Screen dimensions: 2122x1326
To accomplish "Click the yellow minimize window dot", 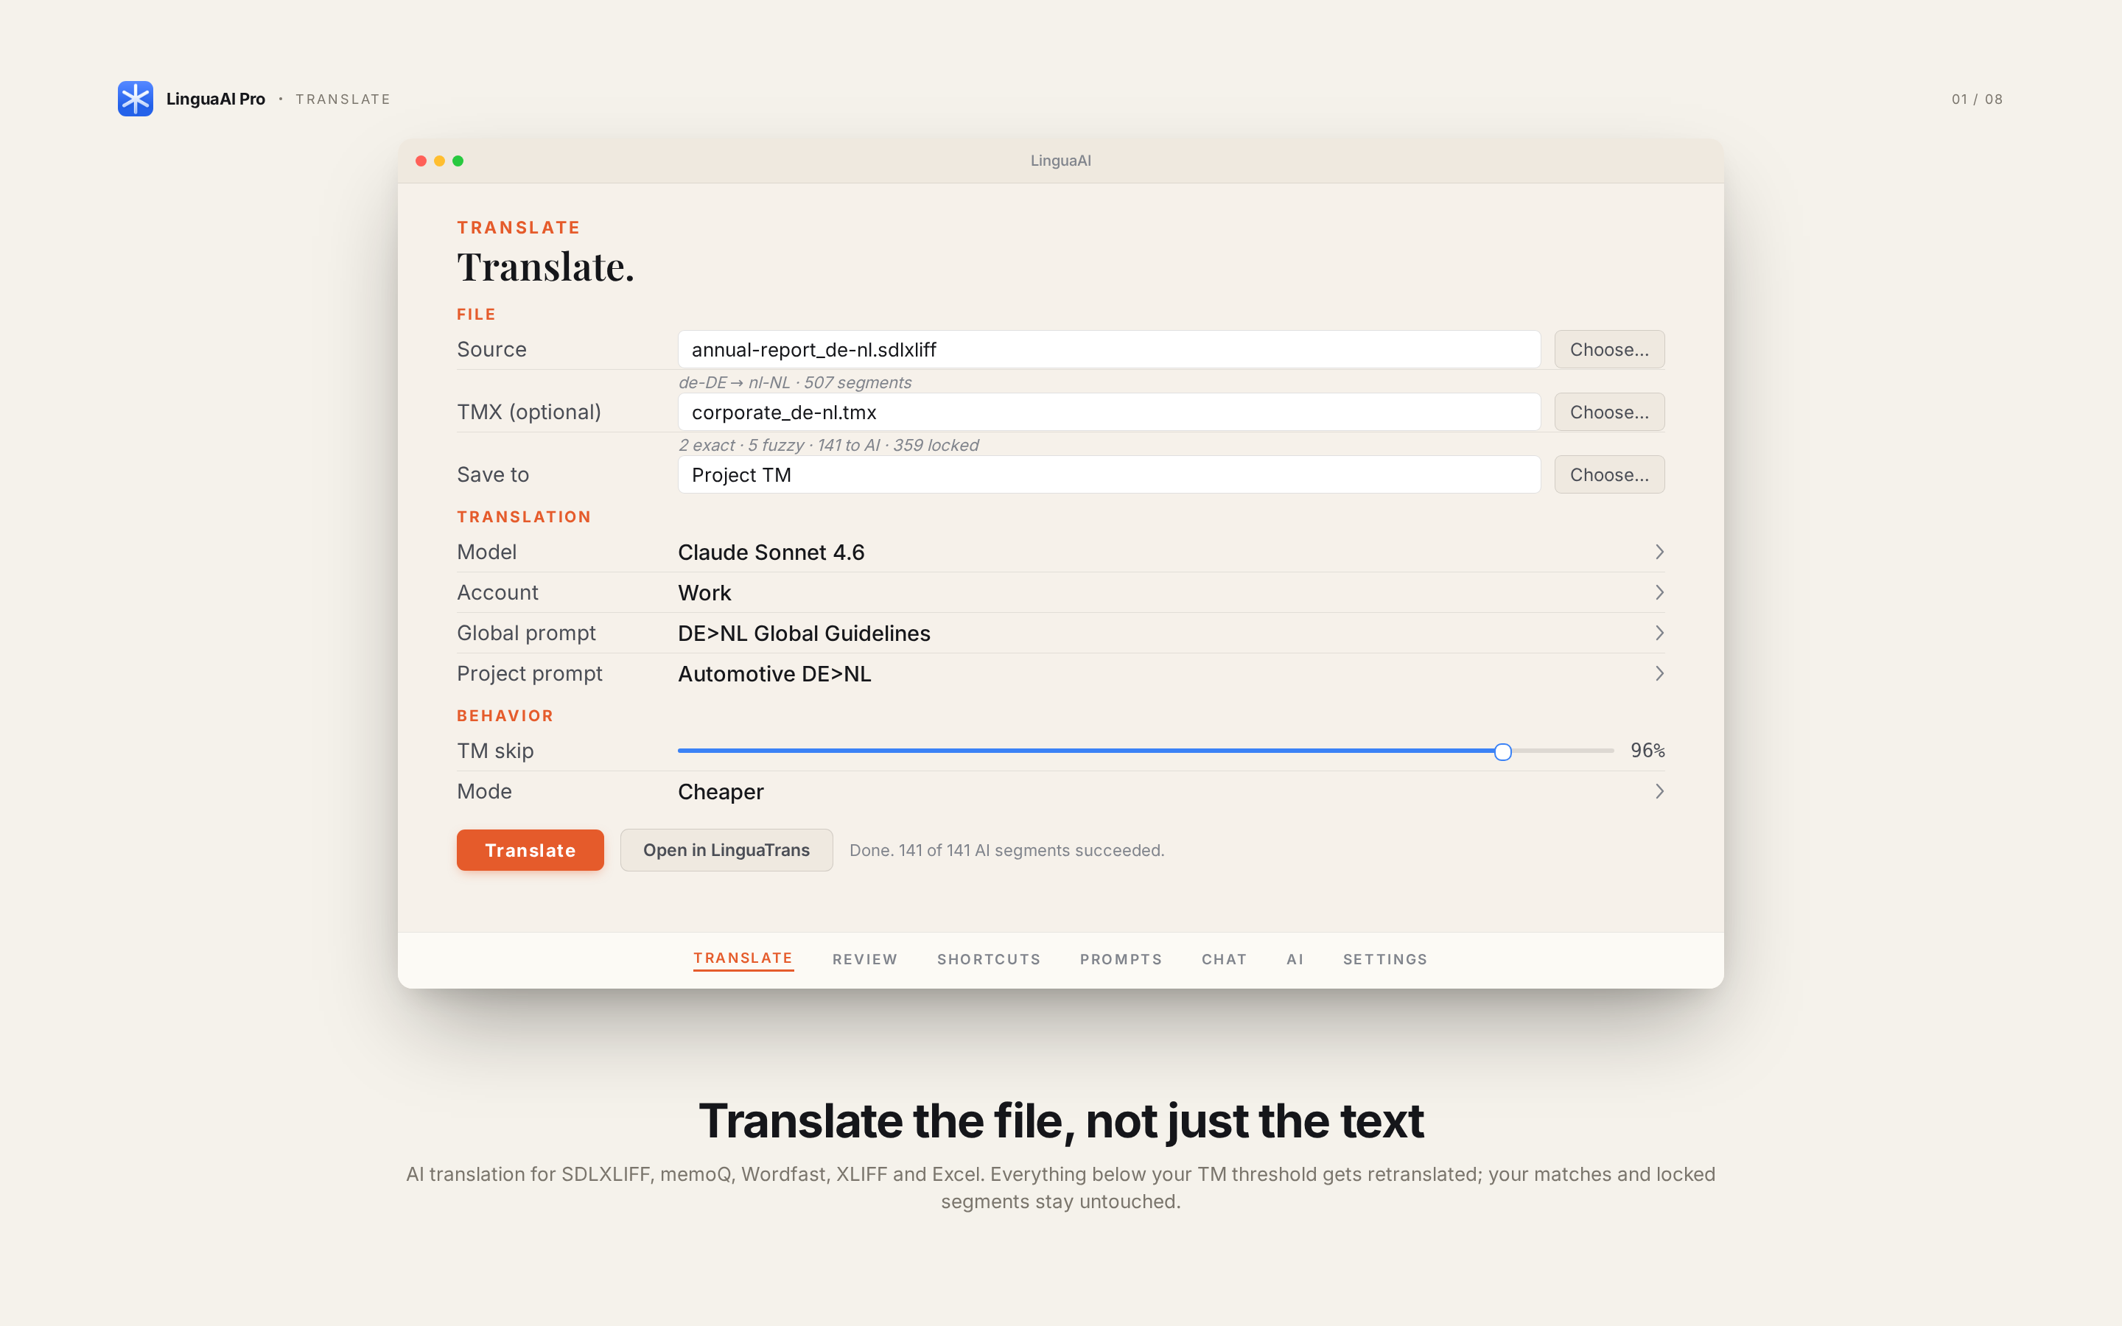I will click(439, 161).
